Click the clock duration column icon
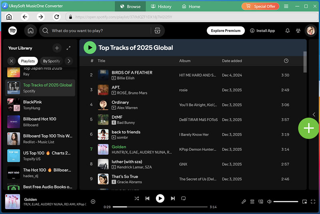320x214 pixels. click(x=286, y=61)
